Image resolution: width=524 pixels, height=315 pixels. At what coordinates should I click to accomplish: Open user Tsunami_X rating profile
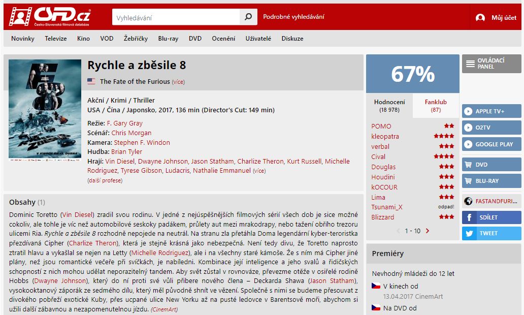pyautogui.click(x=386, y=207)
